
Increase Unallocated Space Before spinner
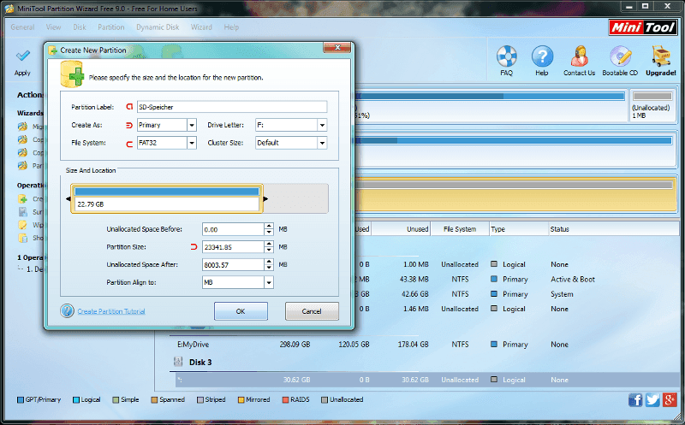269,226
